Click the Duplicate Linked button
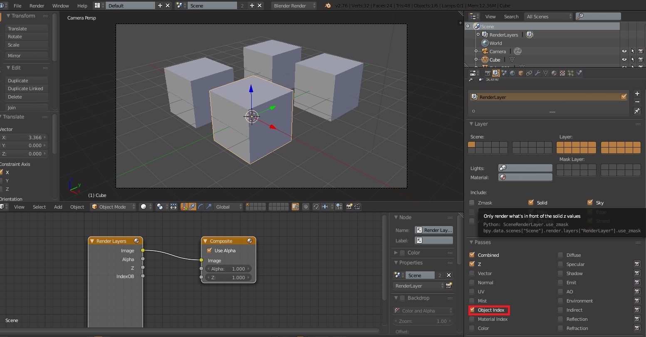 (x=27, y=89)
